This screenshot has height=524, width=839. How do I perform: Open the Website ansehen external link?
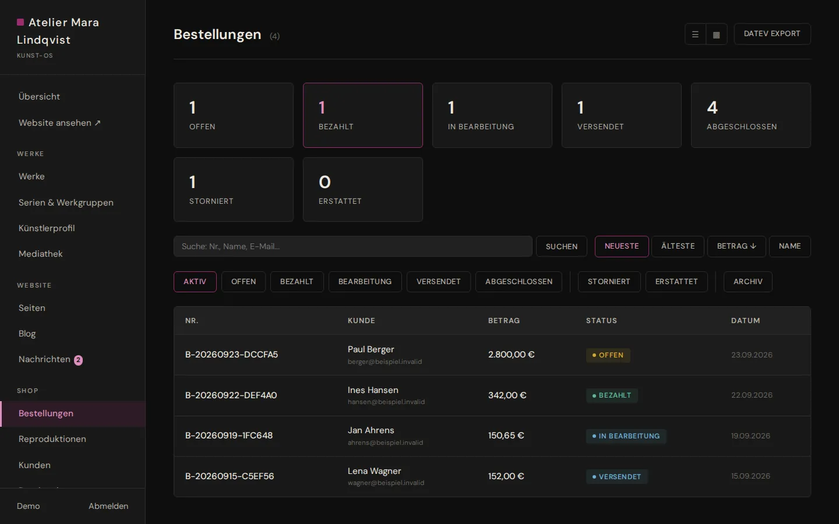73,123
